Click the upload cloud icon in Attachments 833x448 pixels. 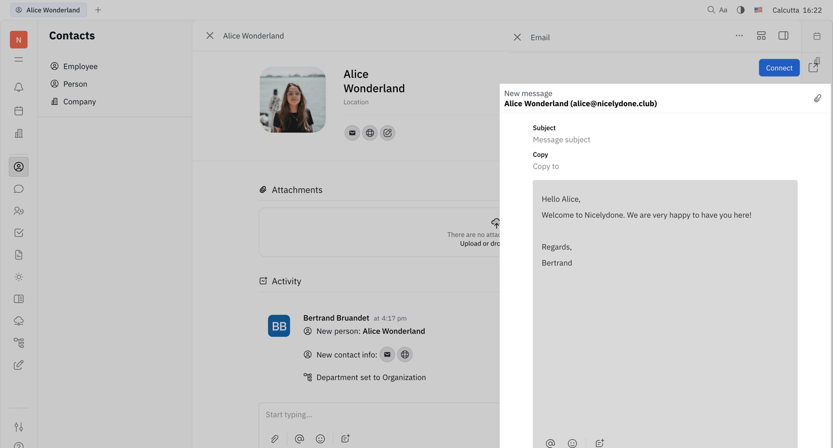point(496,223)
